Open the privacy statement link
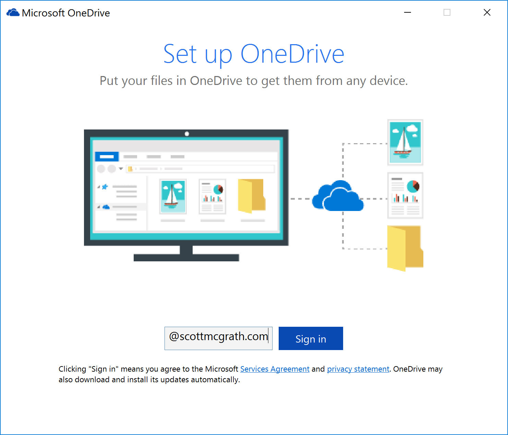 pos(358,369)
